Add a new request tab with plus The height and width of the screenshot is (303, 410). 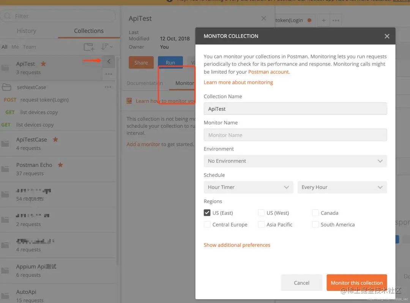coord(324,20)
